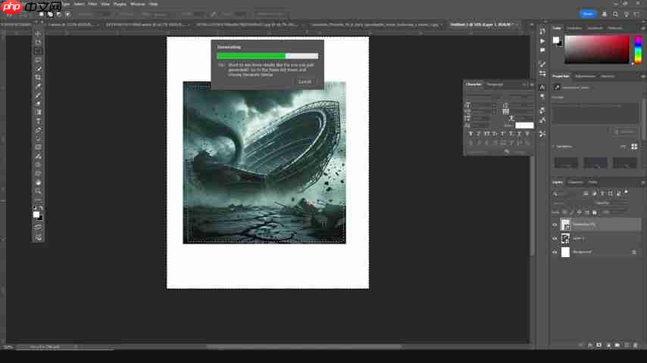Click the lock icon on Background layer
647x363 pixels.
(634, 252)
